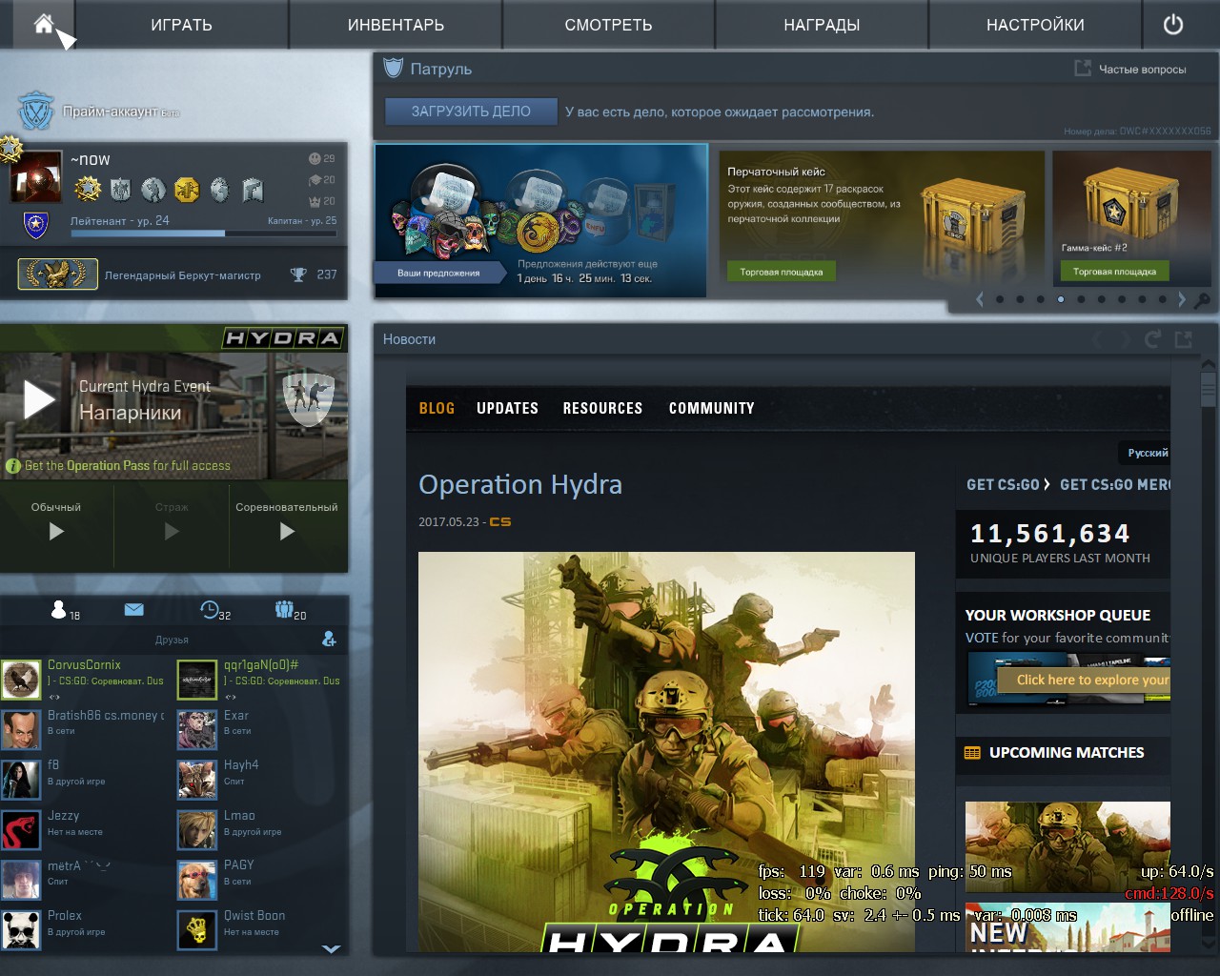Open the ИНВЕНТАРЬ menu
This screenshot has width=1220, height=976.
tap(396, 25)
